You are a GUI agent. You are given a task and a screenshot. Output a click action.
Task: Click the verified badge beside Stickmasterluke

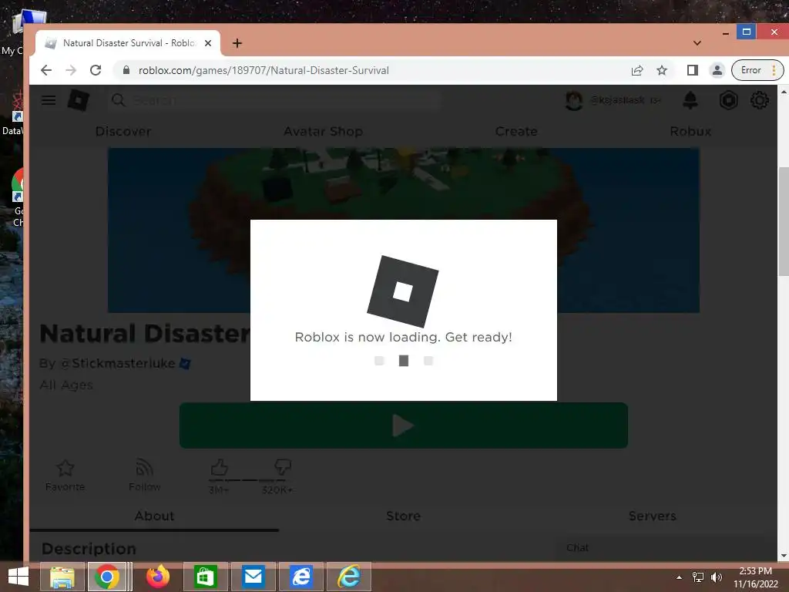tap(185, 364)
